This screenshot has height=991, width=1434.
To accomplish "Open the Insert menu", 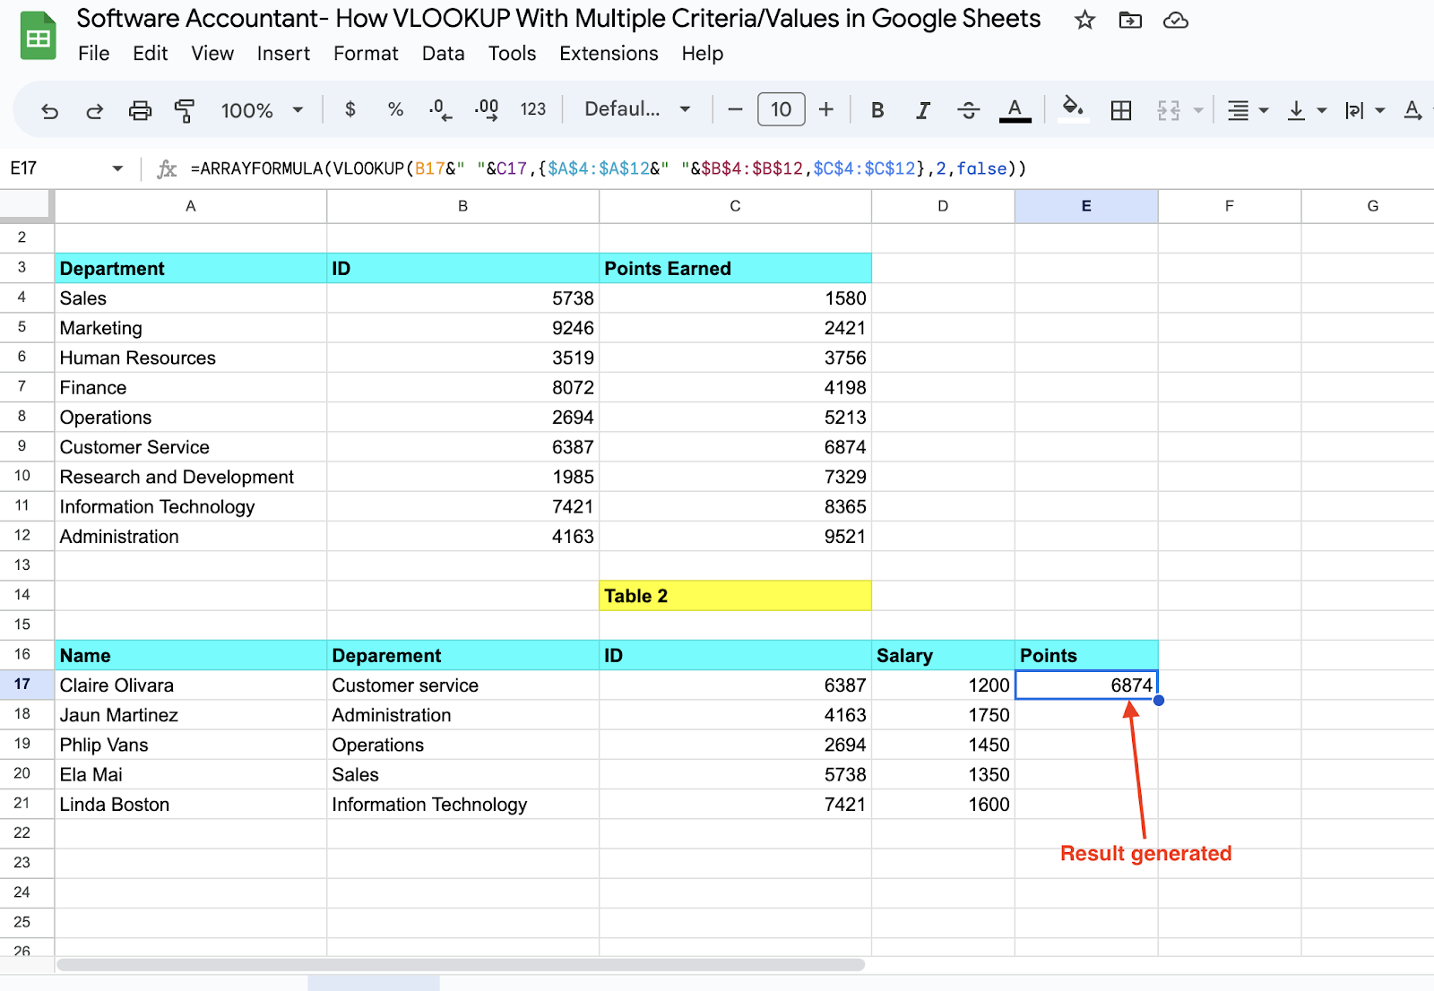I will coord(283,54).
